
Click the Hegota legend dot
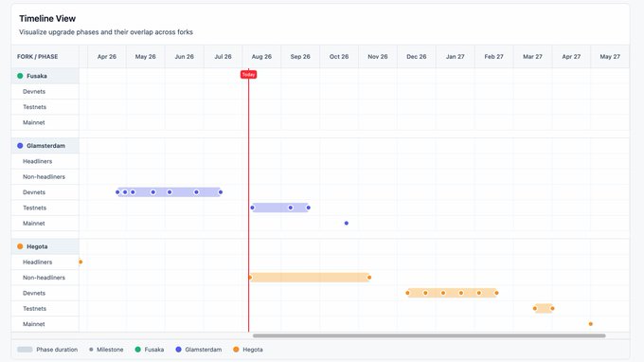(x=236, y=350)
